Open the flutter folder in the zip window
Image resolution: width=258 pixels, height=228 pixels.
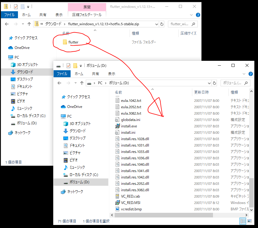pyautogui.click(x=71, y=42)
